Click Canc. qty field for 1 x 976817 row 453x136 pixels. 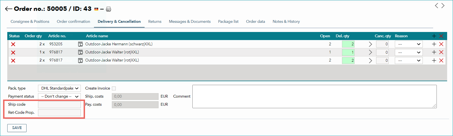pyautogui.click(x=382, y=52)
